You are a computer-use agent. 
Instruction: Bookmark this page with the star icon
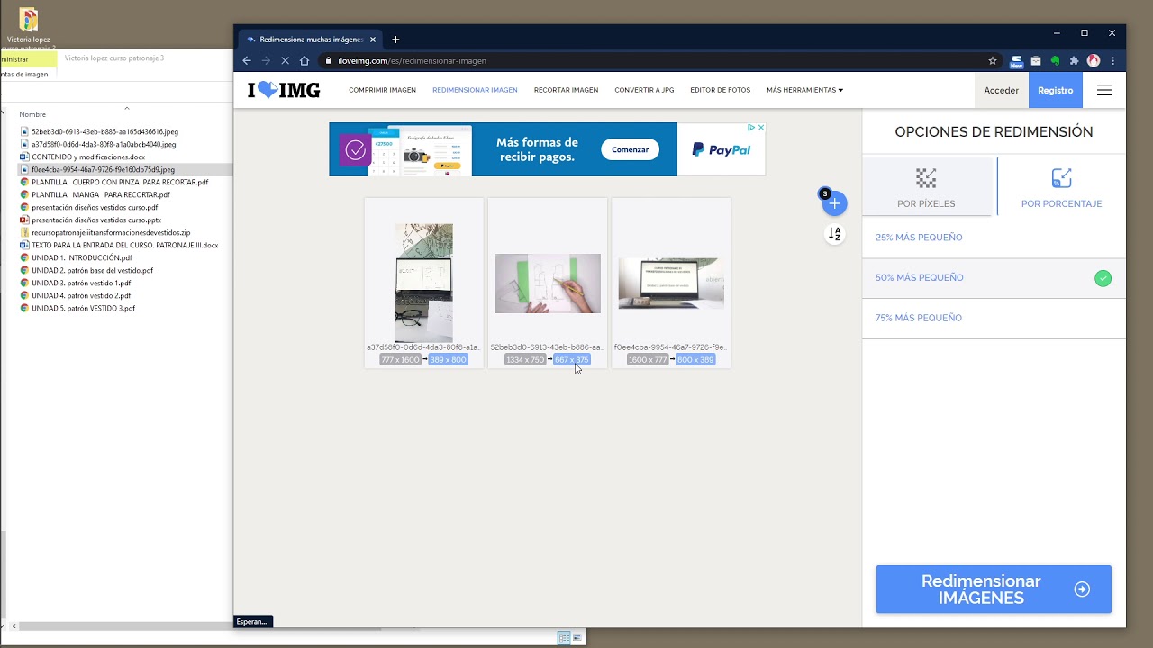point(993,61)
